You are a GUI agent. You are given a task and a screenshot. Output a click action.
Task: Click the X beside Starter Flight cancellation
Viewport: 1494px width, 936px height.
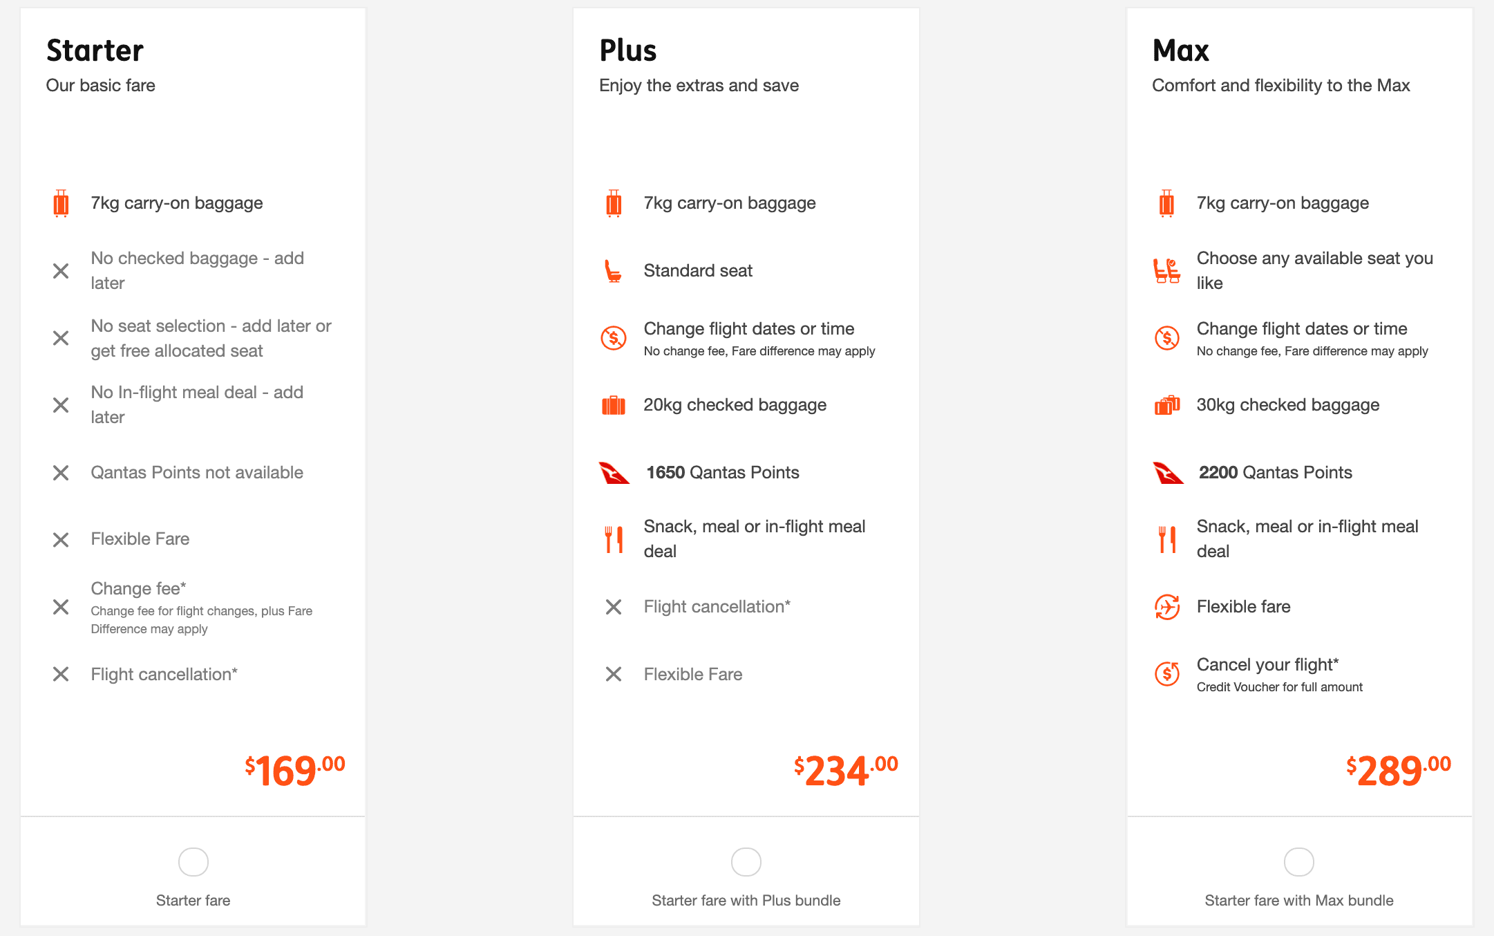61,674
